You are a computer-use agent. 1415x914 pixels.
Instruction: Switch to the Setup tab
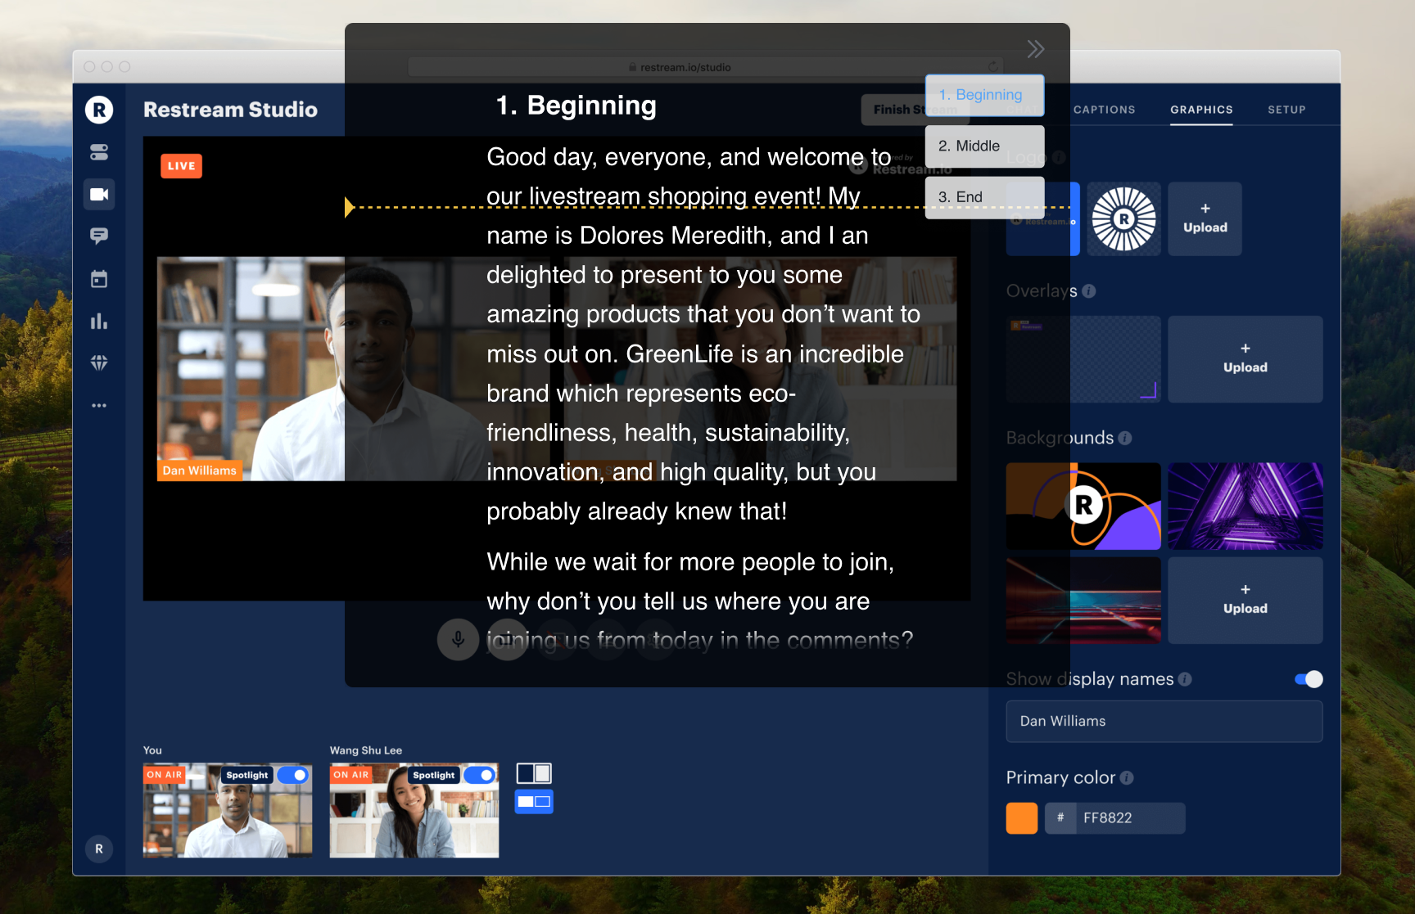(x=1286, y=110)
